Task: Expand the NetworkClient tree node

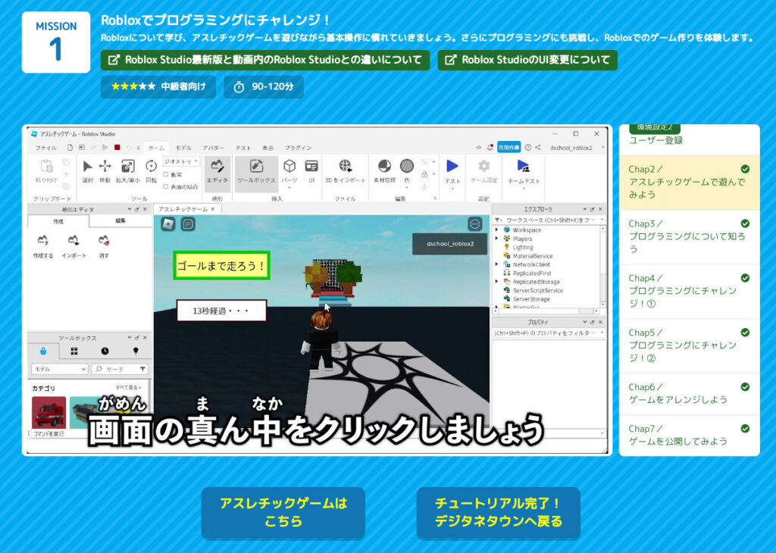Action: pos(496,264)
